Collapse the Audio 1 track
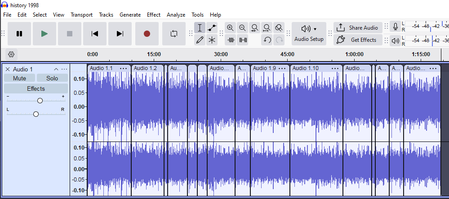Screen dimensions: 449x199 coord(56,69)
